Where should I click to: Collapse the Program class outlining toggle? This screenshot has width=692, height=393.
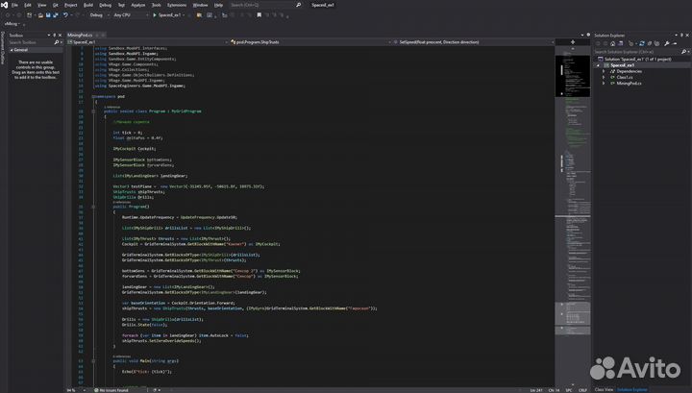[93, 111]
